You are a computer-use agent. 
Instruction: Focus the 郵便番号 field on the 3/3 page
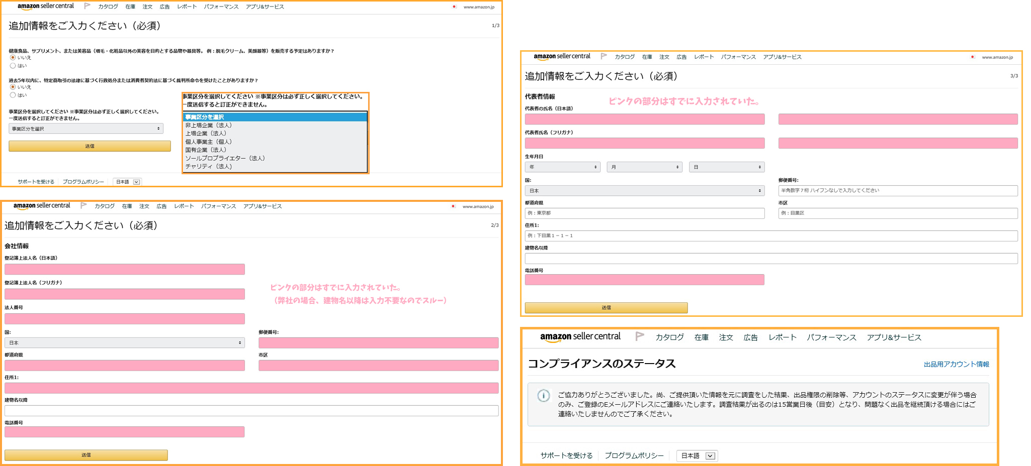click(898, 191)
